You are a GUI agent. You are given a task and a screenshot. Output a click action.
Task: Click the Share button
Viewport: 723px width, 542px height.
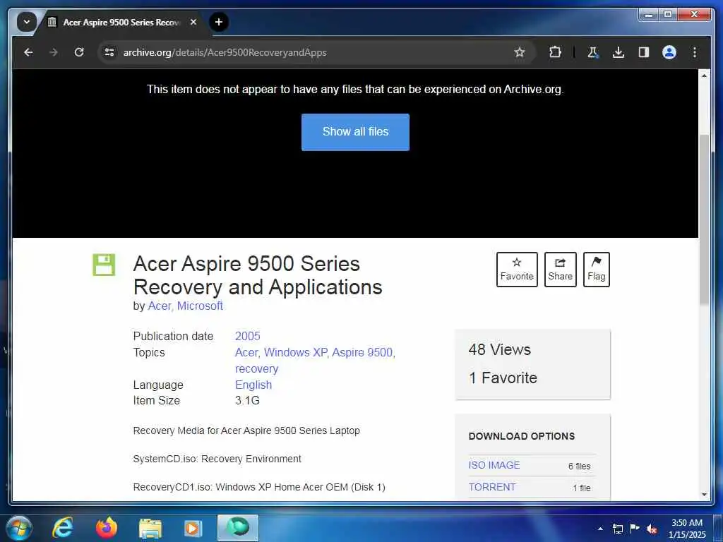(560, 270)
